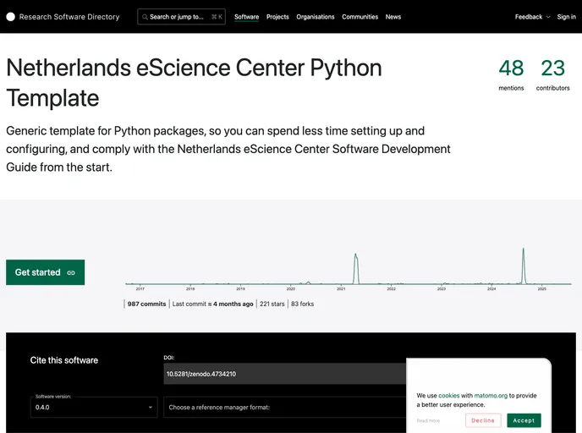This screenshot has width=582, height=433.
Task: Click the page title Netherlands eScience Center Python Template
Action: pos(194,83)
